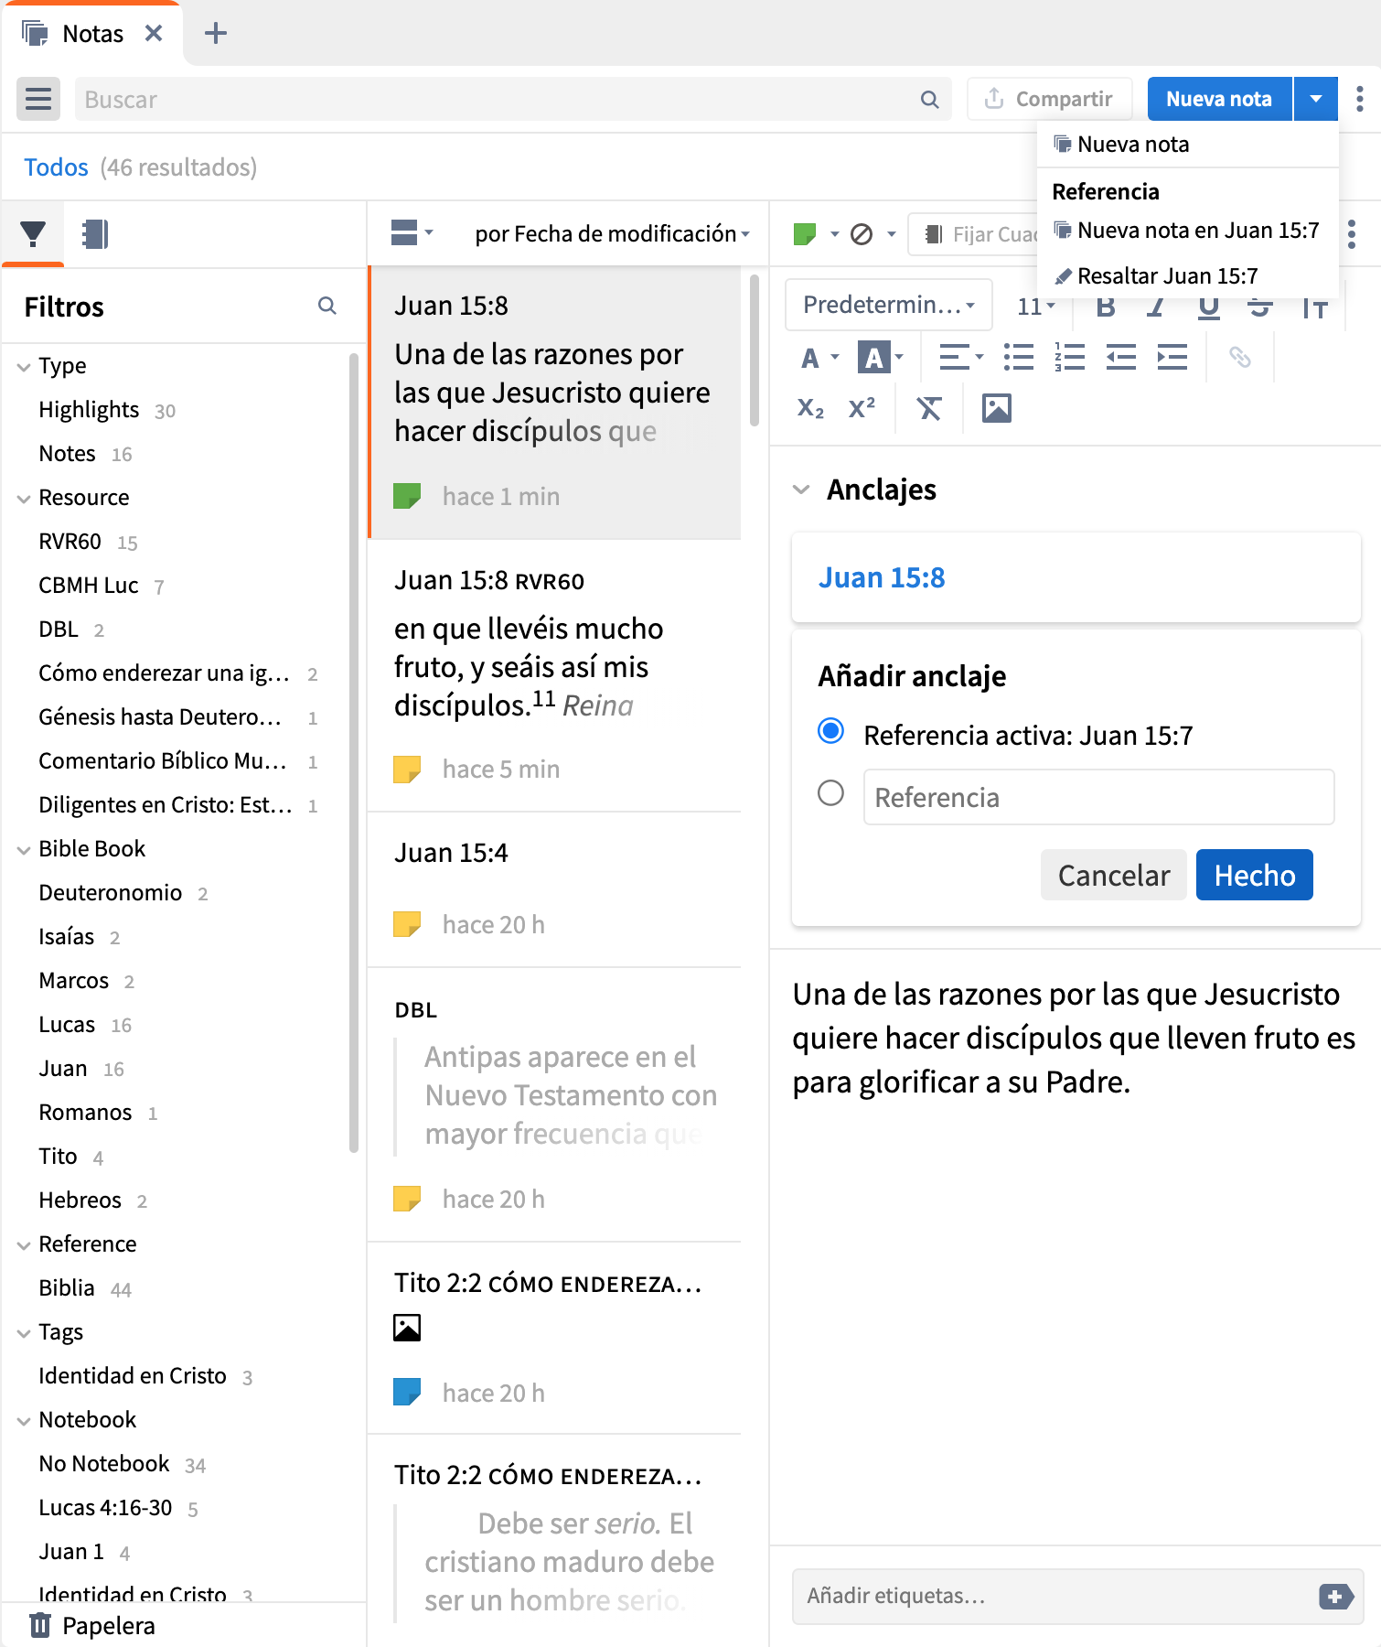This screenshot has width=1381, height=1647.
Task: Focus the Referencia input field
Action: (1098, 797)
